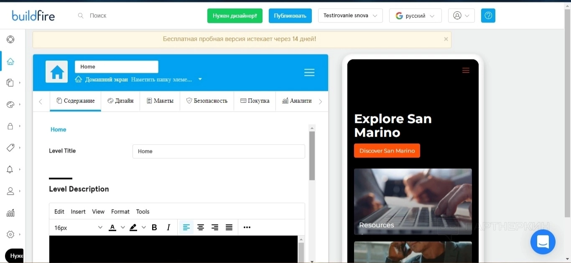Viewport: 571px width, 263px height.
Task: Switch to the Макеты tab
Action: [x=160, y=101]
